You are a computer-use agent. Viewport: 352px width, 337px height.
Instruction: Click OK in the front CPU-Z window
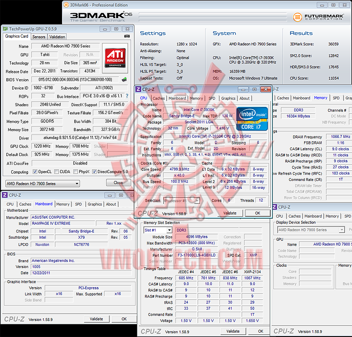258,213
